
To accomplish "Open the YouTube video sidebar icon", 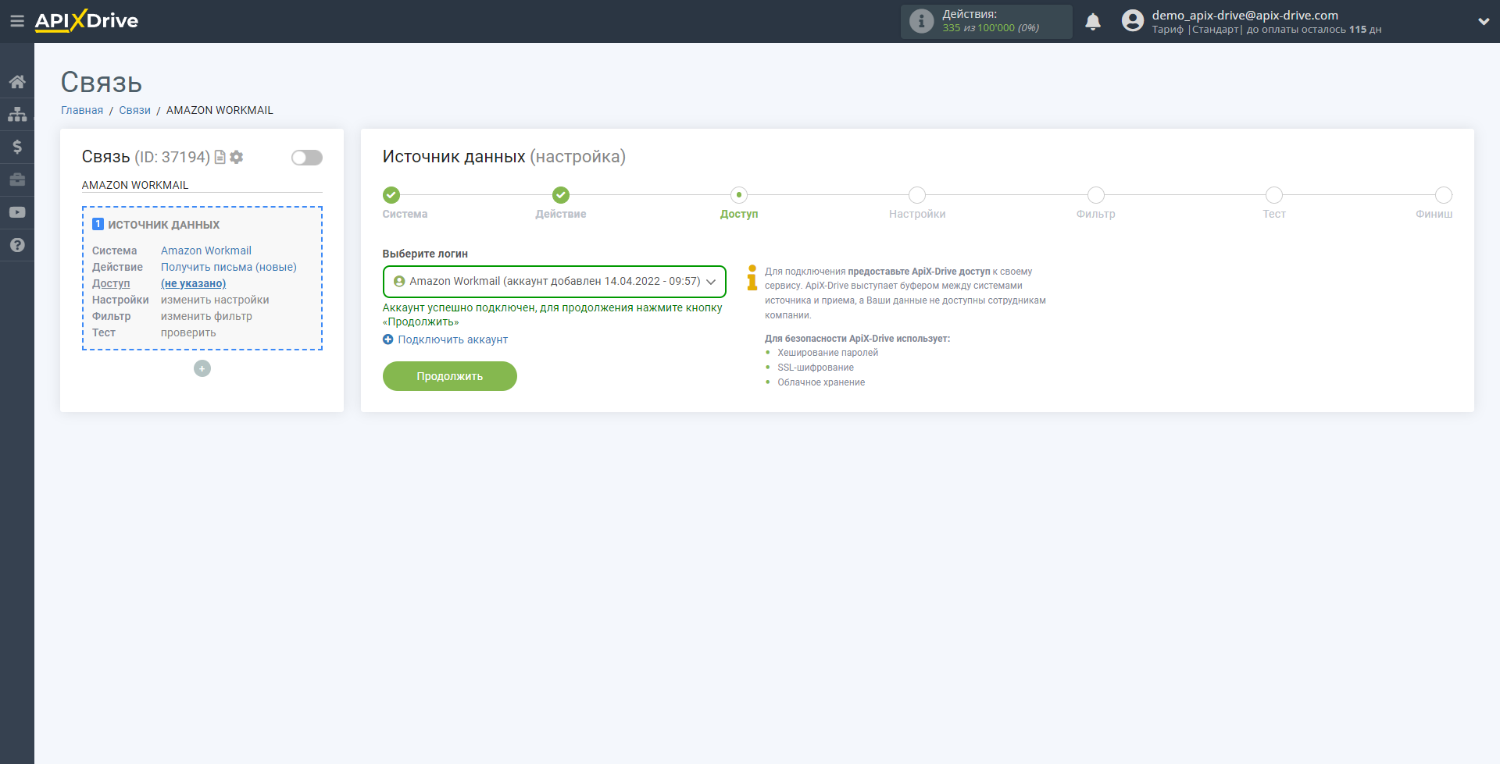I will click(17, 212).
